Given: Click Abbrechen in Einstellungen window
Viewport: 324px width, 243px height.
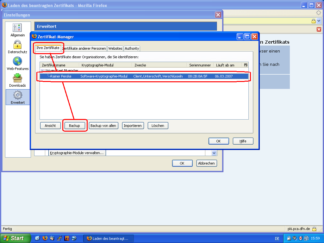Looking at the screenshot, I should (x=206, y=163).
